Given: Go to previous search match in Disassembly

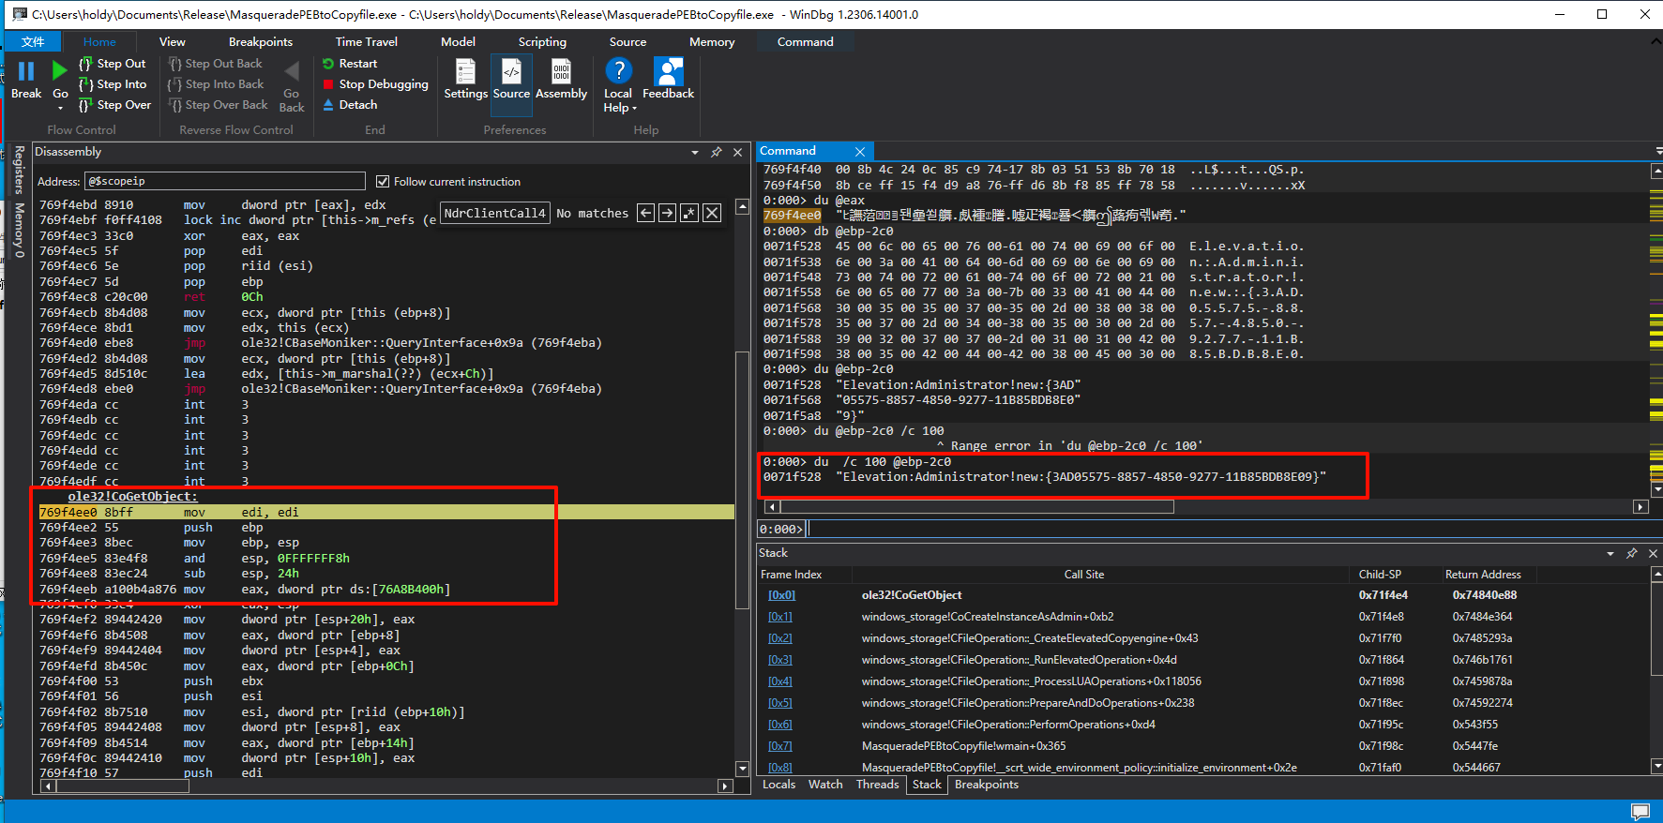Looking at the screenshot, I should [646, 213].
